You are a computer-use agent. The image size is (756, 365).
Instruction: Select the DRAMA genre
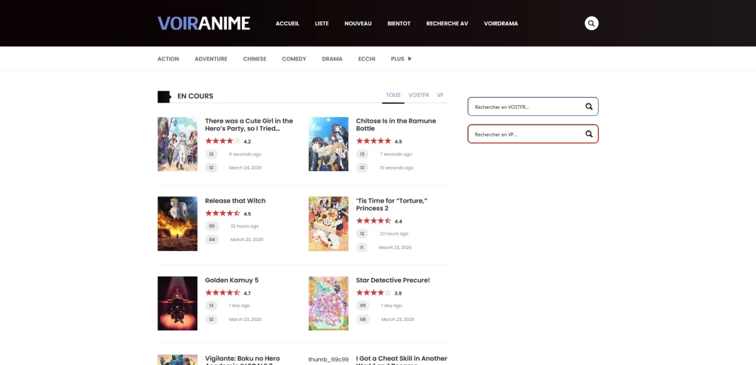pyautogui.click(x=332, y=59)
